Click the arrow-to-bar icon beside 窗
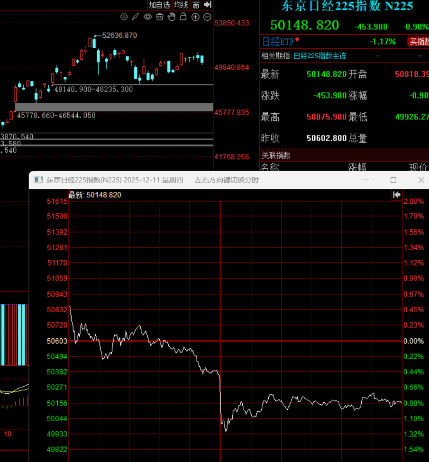Viewport: 429px width, 462px height. (x=207, y=5)
